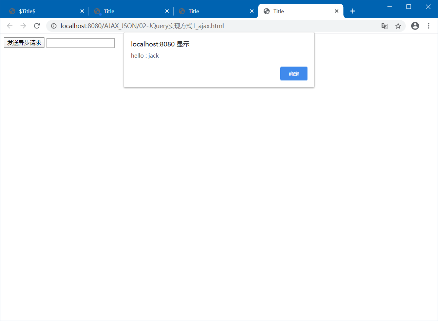Reload the current page
438x321 pixels.
(37, 26)
